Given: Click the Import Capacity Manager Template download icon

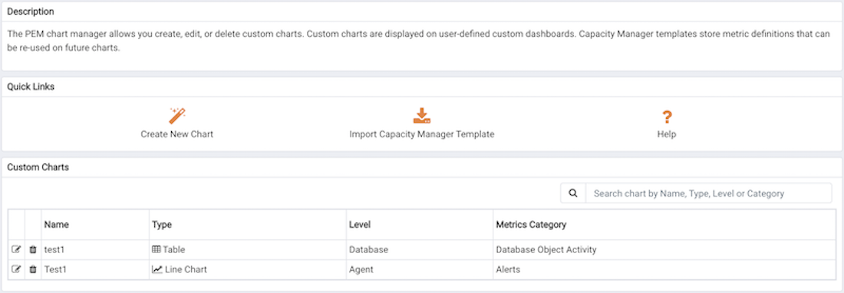Looking at the screenshot, I should [421, 116].
